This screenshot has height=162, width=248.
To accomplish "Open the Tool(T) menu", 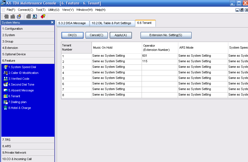I will (x=41, y=10).
